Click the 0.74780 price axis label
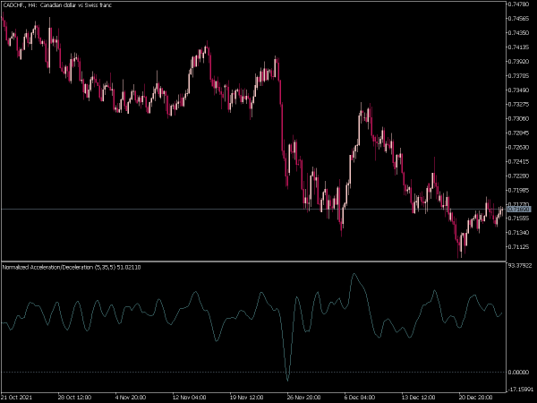Image resolution: width=537 pixels, height=403 pixels. pos(519,4)
